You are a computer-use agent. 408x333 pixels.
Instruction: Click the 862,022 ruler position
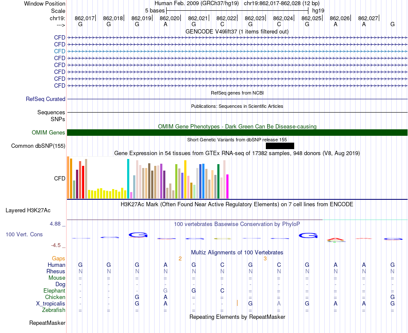[226, 18]
